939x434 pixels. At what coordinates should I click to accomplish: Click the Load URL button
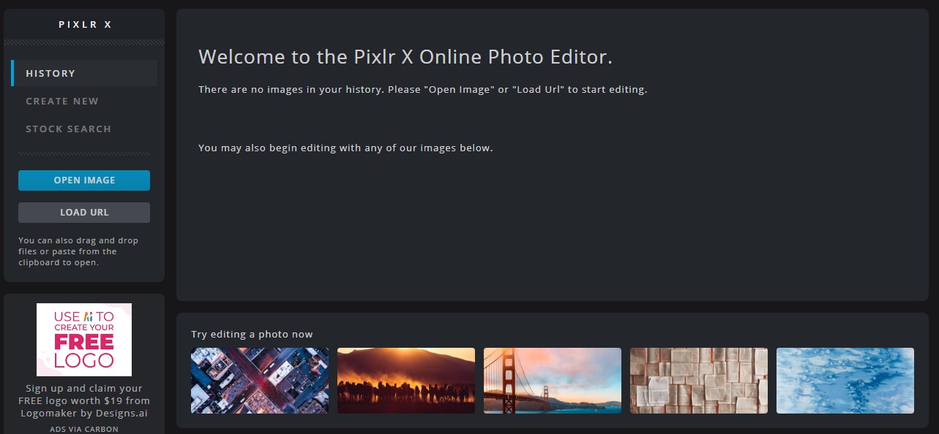click(x=84, y=213)
